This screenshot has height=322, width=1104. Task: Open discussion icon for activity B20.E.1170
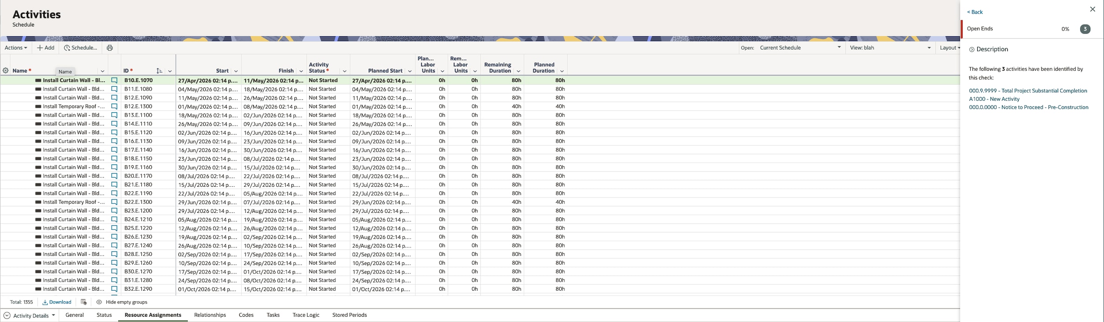tap(114, 176)
